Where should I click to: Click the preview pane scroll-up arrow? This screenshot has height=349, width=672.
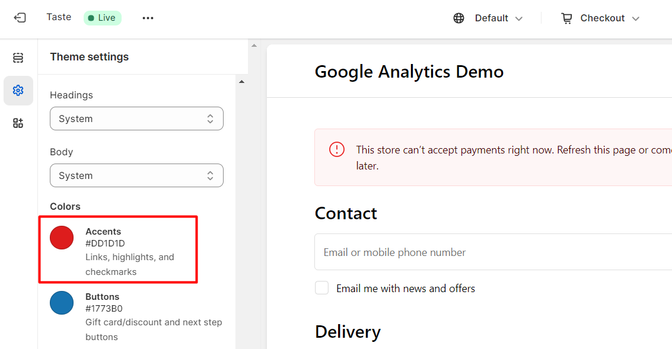254,45
